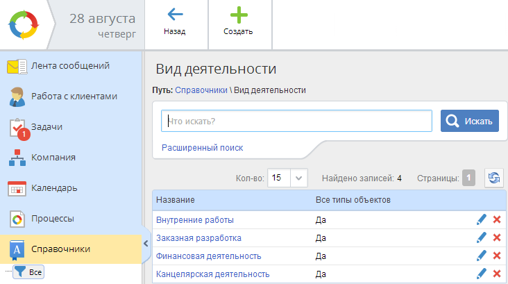The width and height of the screenshot is (508, 284).
Task: Click the application logo icon
Action: tap(24, 24)
